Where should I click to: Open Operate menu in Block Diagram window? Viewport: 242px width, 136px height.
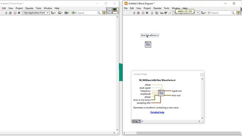157,8
